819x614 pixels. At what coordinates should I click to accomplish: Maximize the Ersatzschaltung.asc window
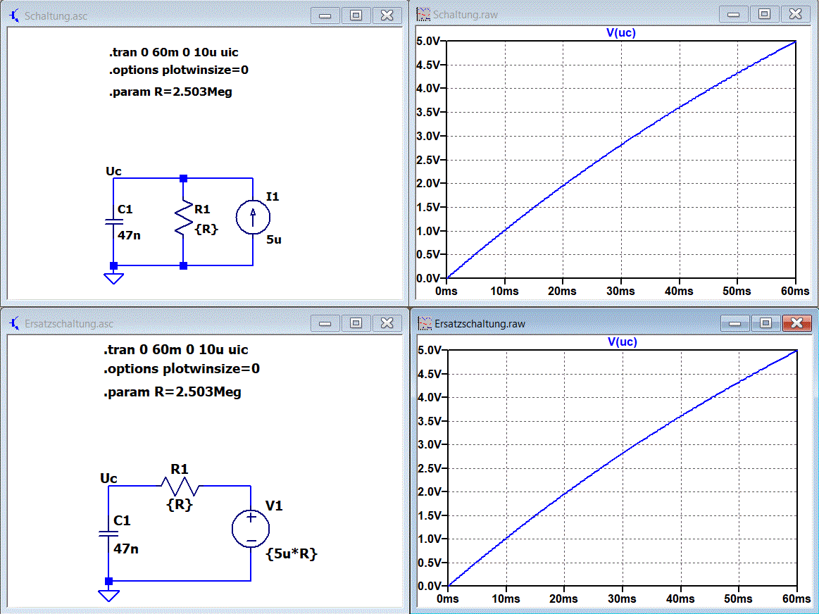pos(356,323)
